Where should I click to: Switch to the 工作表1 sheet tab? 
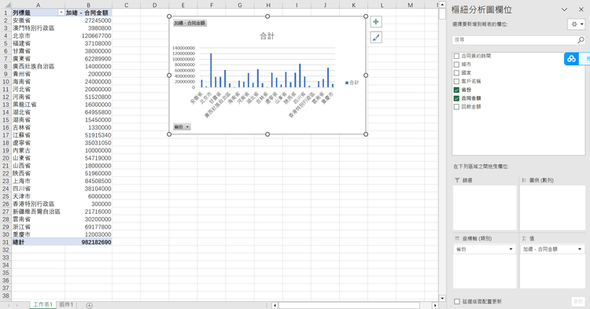pyautogui.click(x=42, y=304)
